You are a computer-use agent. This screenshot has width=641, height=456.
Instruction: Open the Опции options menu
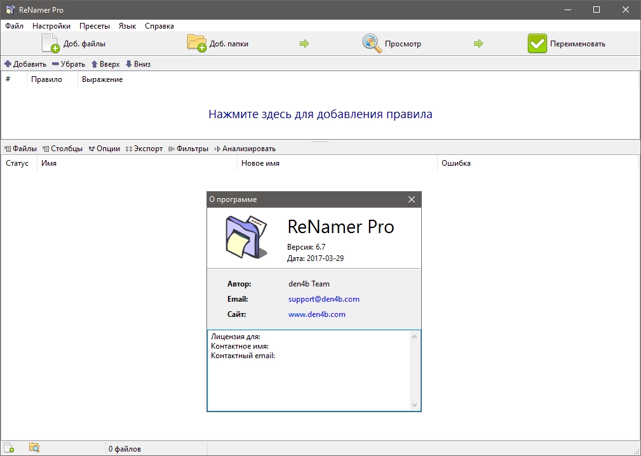tap(104, 149)
